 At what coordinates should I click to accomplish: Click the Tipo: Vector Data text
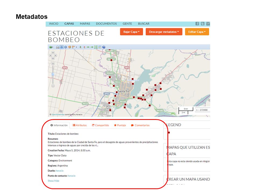pyautogui.click(x=57, y=155)
